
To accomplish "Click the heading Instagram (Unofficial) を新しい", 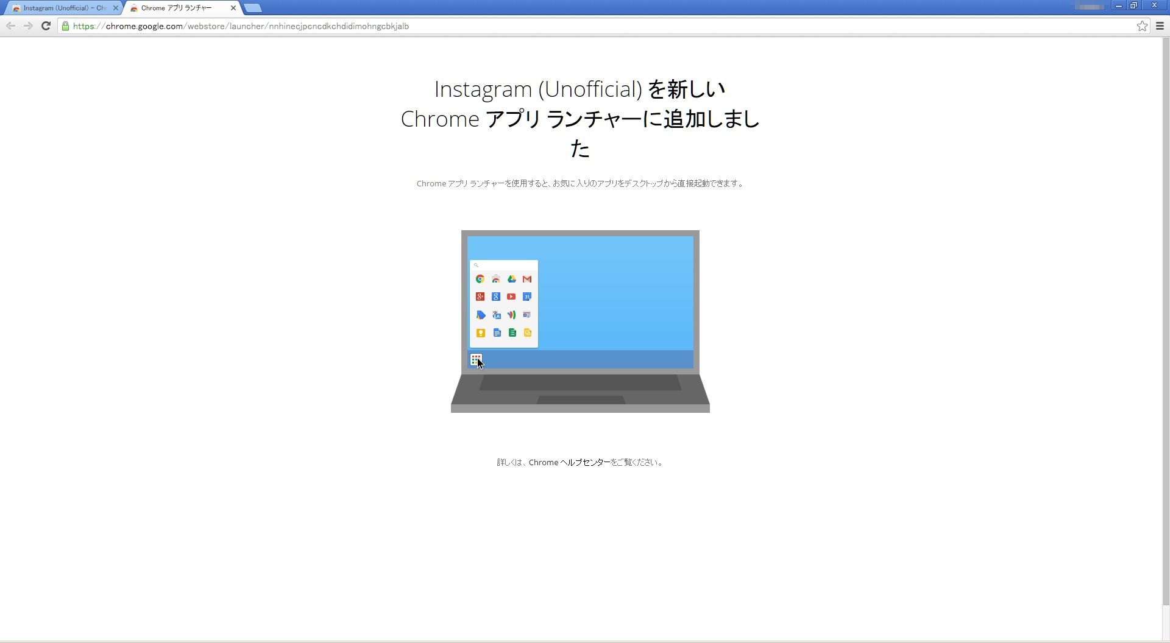I will point(580,89).
